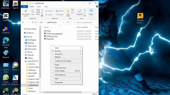This screenshot has height=95, width=170.
Task: Launch Audacity from the desktop
Action: point(6,29)
